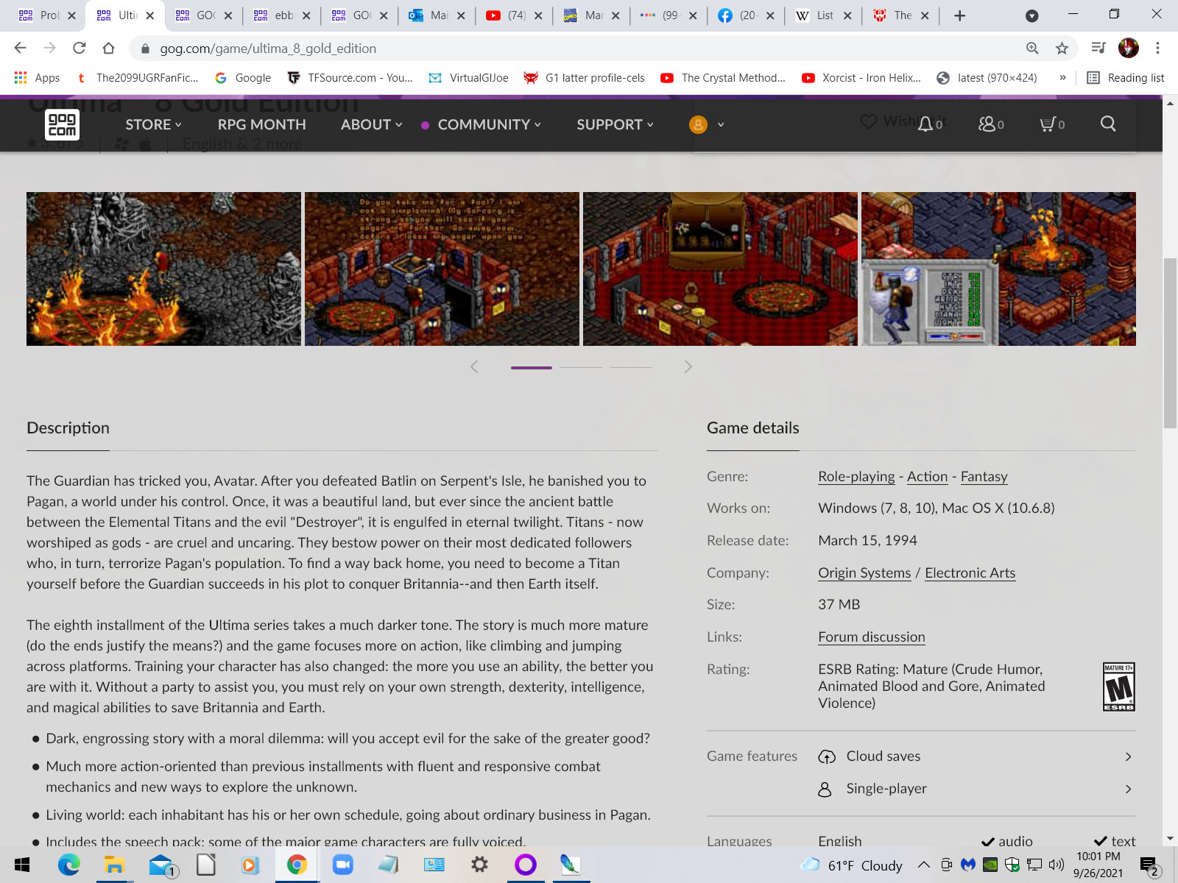
Task: Expand the account chevron next to avatar
Action: point(721,124)
